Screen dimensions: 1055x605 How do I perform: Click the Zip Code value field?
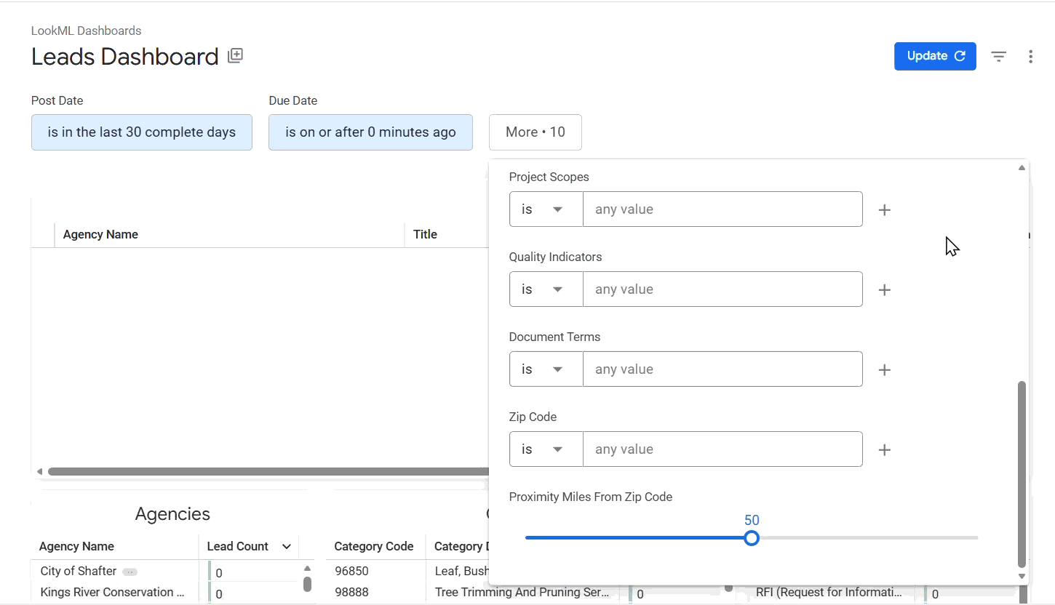click(x=722, y=449)
